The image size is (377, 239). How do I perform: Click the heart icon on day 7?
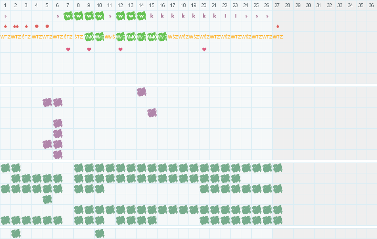(x=68, y=49)
